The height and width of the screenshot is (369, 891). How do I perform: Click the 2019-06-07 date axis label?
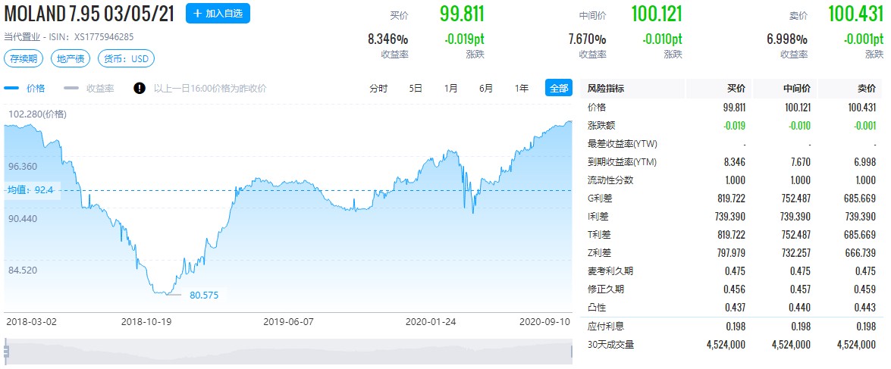(289, 321)
